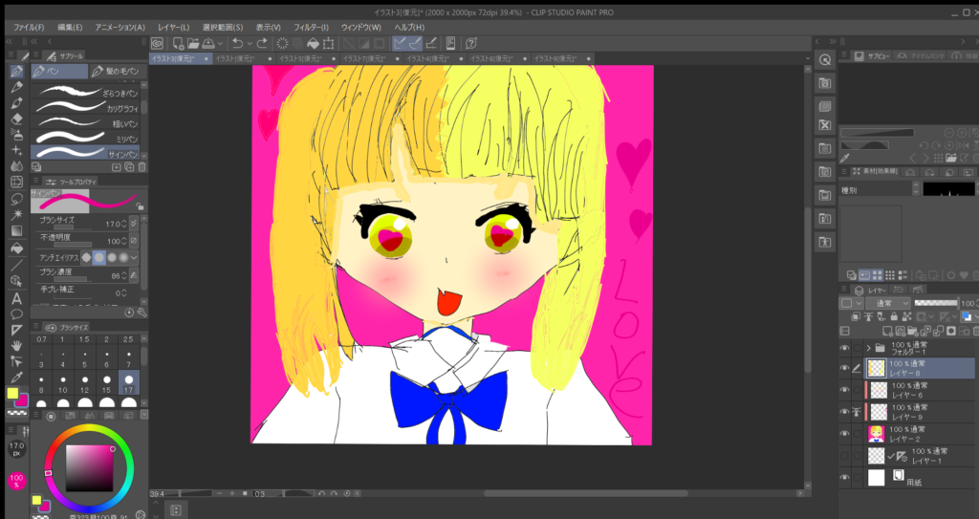Select the Straight line figure tool

[x=17, y=265]
